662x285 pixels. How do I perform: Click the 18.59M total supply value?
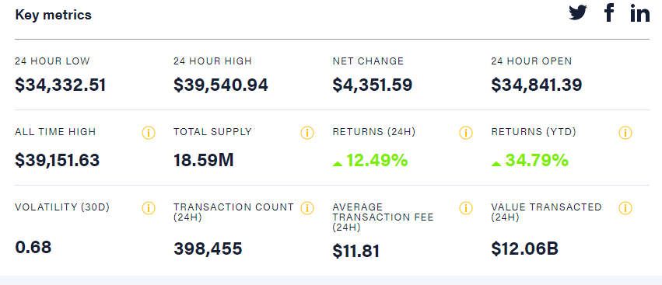coord(204,160)
